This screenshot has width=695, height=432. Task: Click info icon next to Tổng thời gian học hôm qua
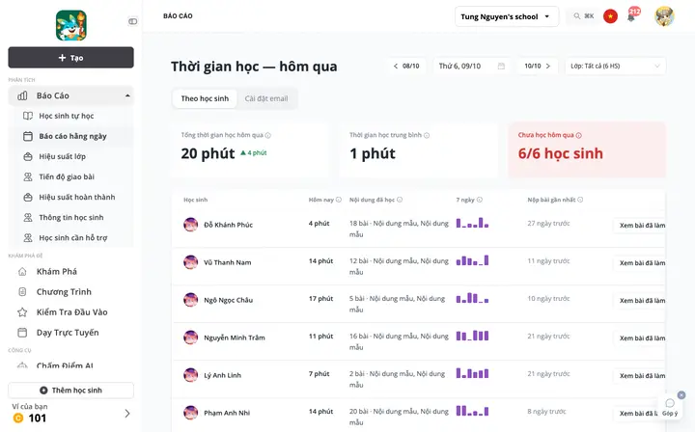(x=268, y=135)
